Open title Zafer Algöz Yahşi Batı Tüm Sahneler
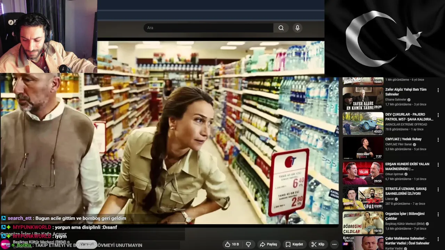This screenshot has height=250, width=445. 406,92
